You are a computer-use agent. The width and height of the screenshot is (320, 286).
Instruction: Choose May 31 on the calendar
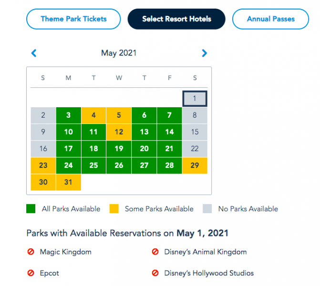(x=69, y=182)
